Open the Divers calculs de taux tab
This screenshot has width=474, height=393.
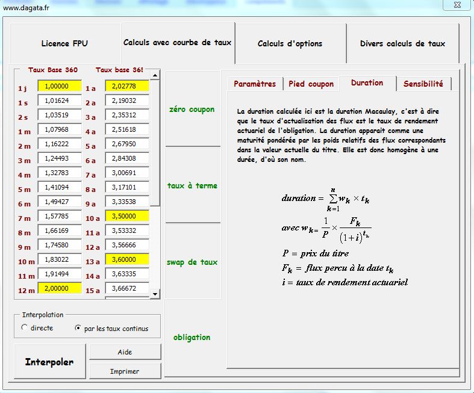(x=403, y=43)
